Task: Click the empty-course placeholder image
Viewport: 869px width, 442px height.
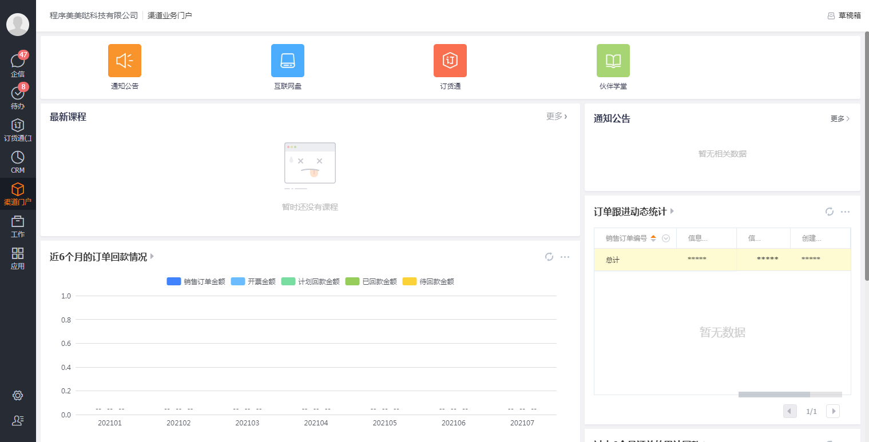Action: pos(310,166)
